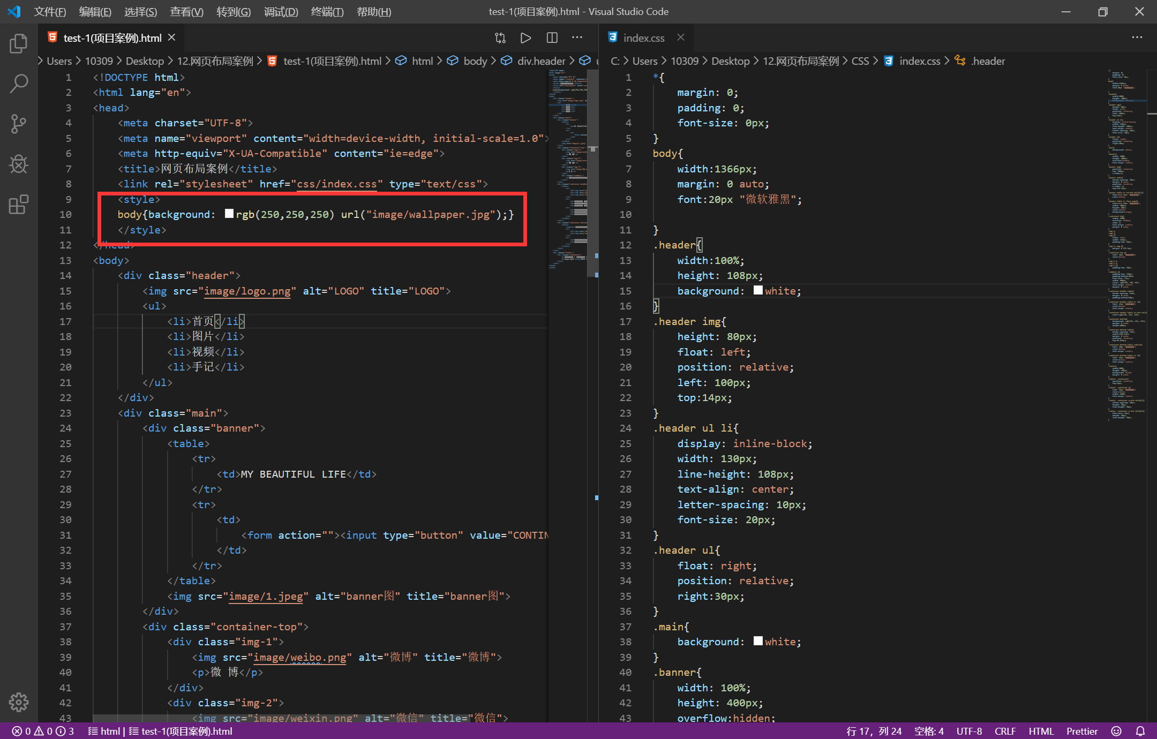Switch to index.css tab

644,38
